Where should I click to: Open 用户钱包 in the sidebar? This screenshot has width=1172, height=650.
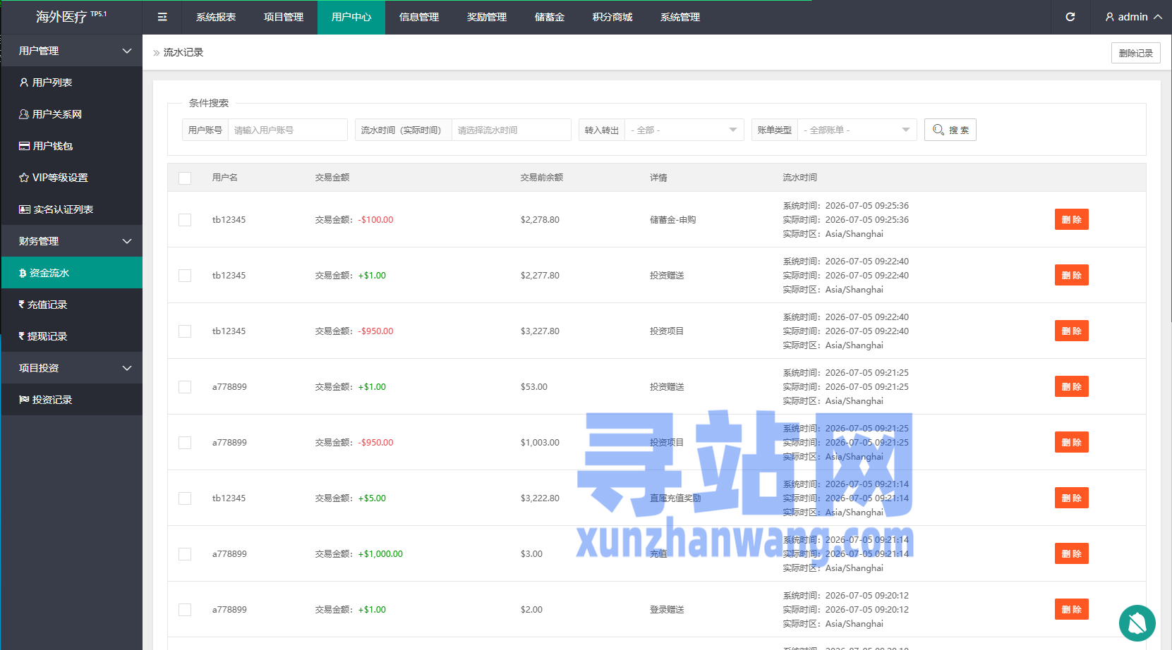71,146
